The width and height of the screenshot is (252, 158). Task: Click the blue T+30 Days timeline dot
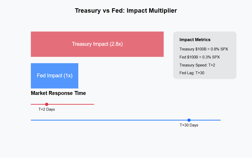(189, 120)
